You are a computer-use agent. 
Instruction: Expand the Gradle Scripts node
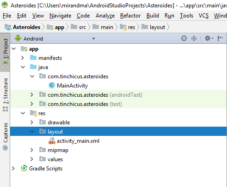pyautogui.click(x=13, y=169)
